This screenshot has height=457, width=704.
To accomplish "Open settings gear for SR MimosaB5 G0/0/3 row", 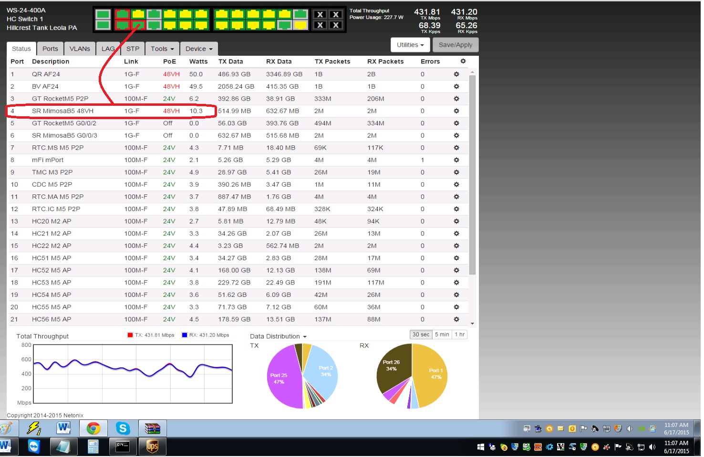I will pyautogui.click(x=456, y=136).
